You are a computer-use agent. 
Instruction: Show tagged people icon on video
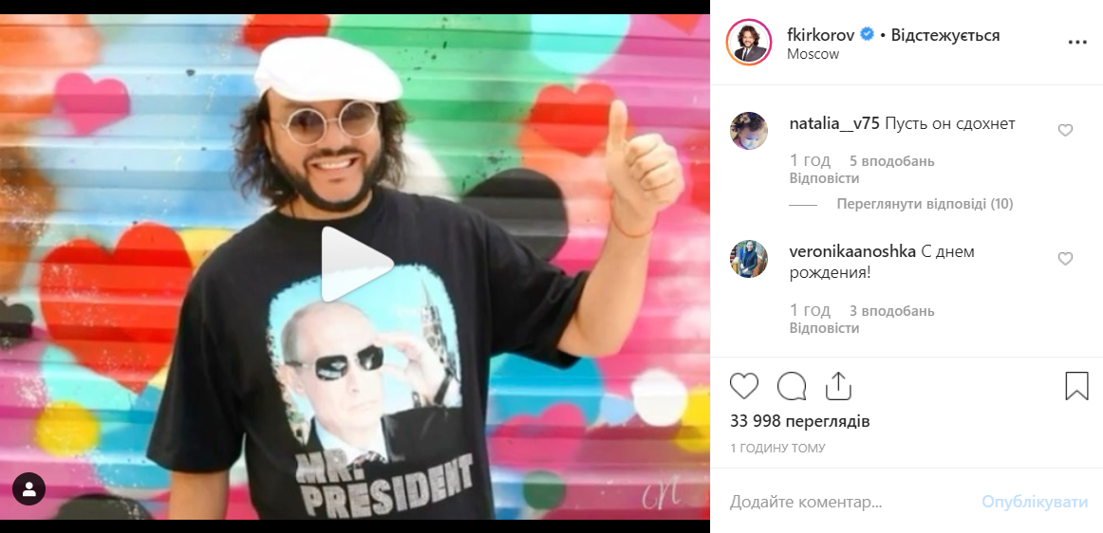pyautogui.click(x=28, y=488)
